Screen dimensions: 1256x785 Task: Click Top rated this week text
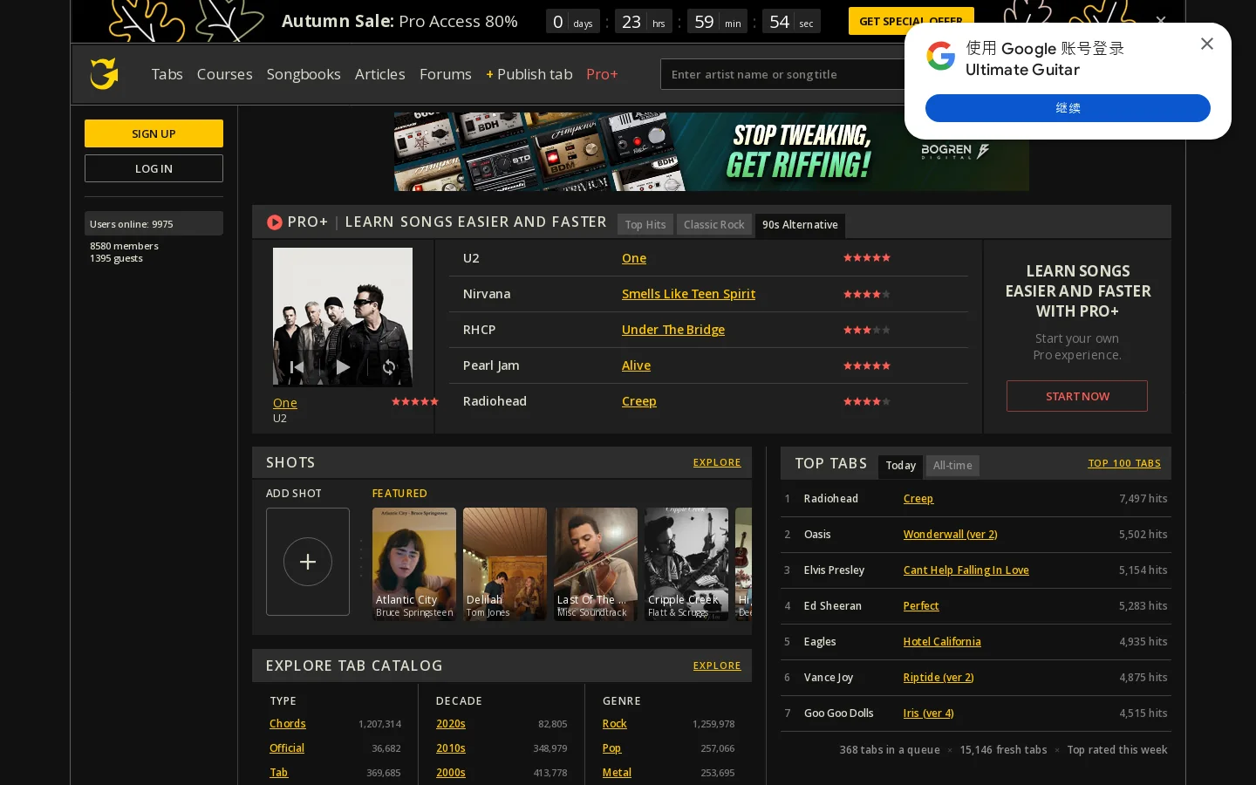[1117, 750]
